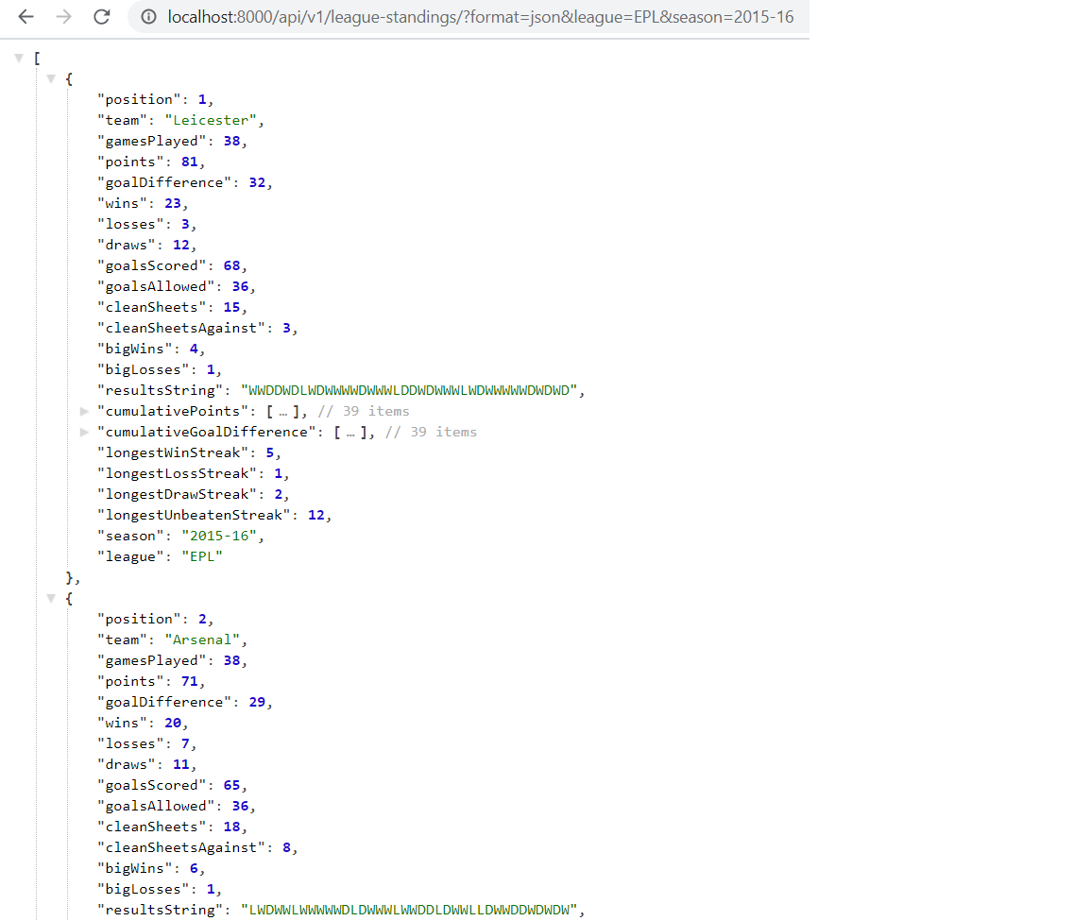Screen dimensions: 1074x921
Task: Click Leicester's "gamesPlayed" key
Action: (x=151, y=141)
